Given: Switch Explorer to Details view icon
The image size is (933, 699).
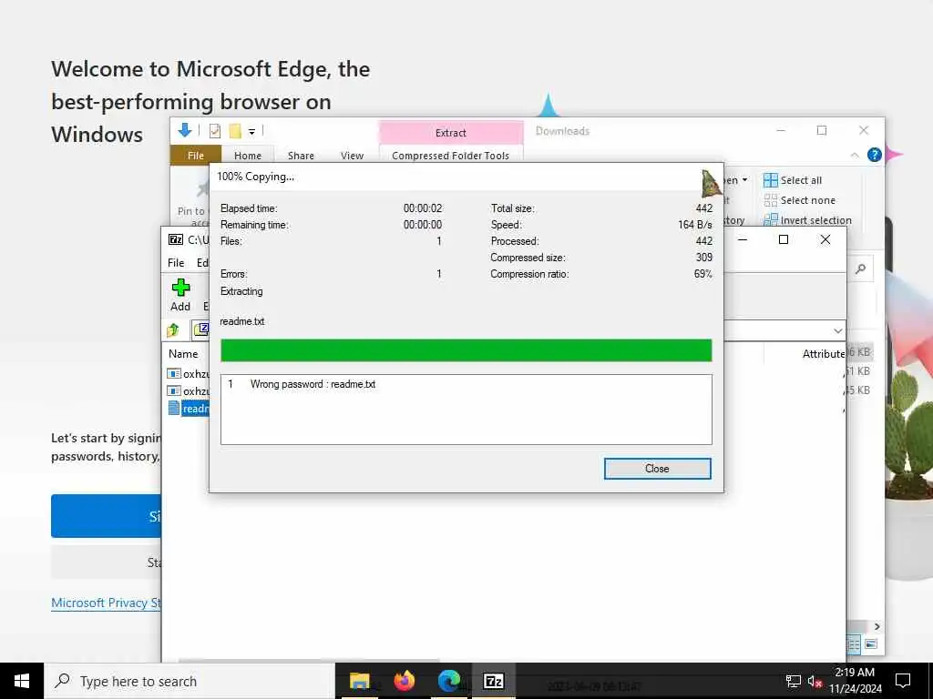Looking at the screenshot, I should pyautogui.click(x=853, y=644).
